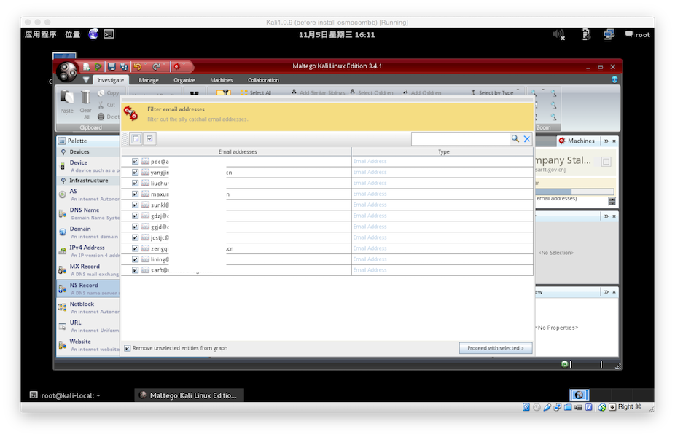This screenshot has width=675, height=437.
Task: Open the terminal launcher in top panel
Action: click(109, 34)
